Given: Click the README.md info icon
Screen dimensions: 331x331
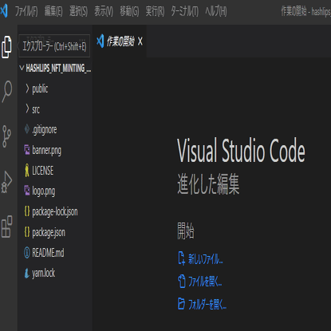Looking at the screenshot, I should click(27, 253).
